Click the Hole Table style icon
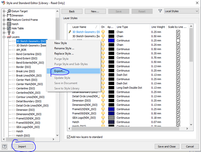Screen dimensions: 201x152 pyautogui.click(x=9, y=28)
